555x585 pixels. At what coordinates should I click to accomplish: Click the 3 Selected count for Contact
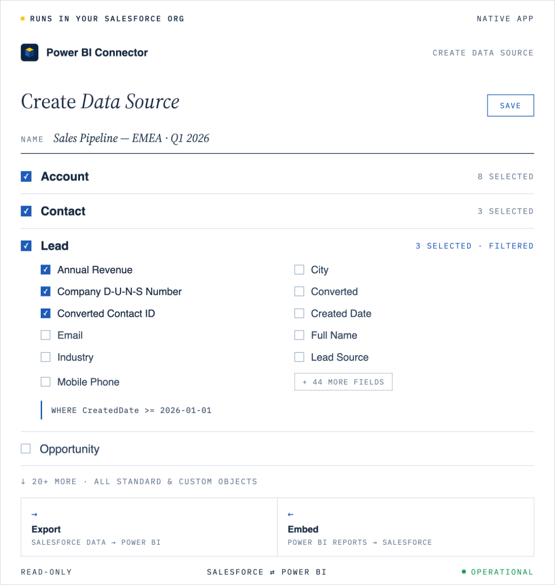coord(505,211)
